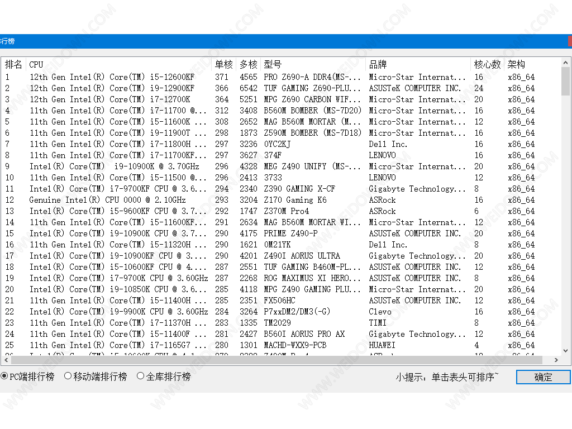This screenshot has height=429, width=572.
Task: Select the PC端排行榜 radio button
Action: [x=4, y=376]
